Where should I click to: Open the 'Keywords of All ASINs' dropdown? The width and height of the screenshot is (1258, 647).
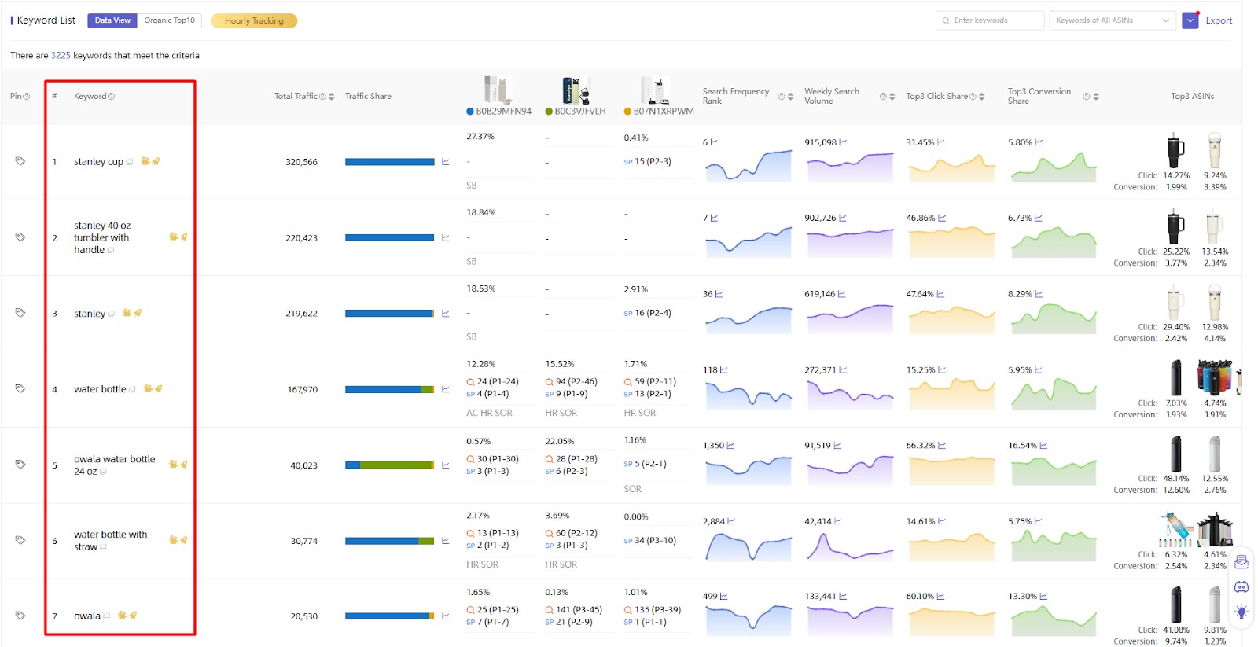point(1113,20)
